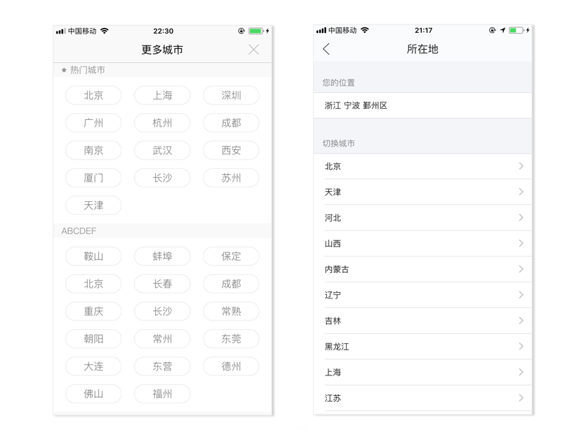Choose the 杭州 city chip
This screenshot has width=585, height=439.
162,123
